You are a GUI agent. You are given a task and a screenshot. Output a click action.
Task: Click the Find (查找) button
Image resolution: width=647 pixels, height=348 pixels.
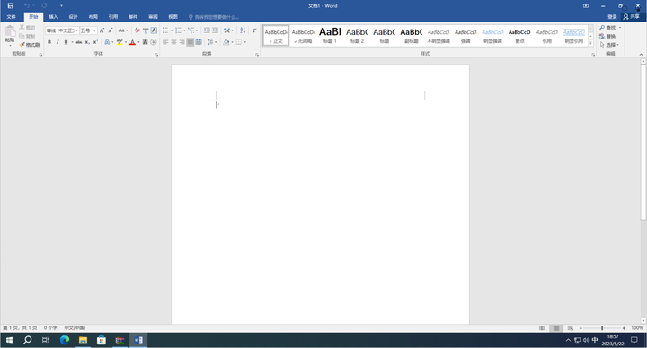(607, 28)
